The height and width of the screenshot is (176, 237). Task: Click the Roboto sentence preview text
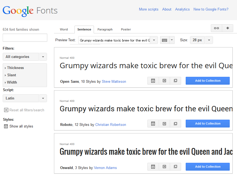146,109
